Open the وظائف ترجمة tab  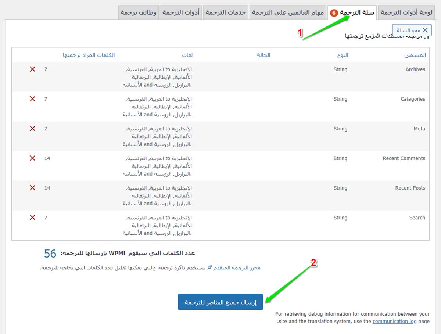click(139, 12)
